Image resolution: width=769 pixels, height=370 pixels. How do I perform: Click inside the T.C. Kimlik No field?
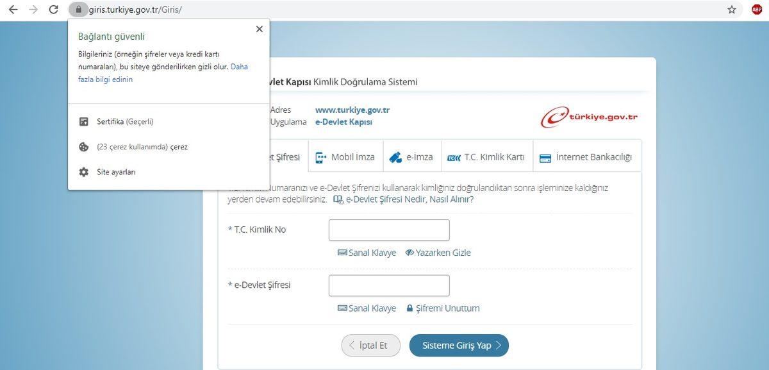tap(388, 230)
